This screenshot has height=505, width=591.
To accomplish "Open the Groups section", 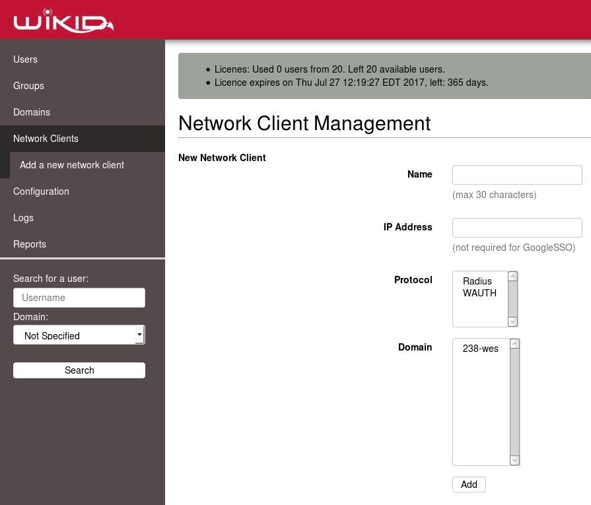I will point(28,86).
